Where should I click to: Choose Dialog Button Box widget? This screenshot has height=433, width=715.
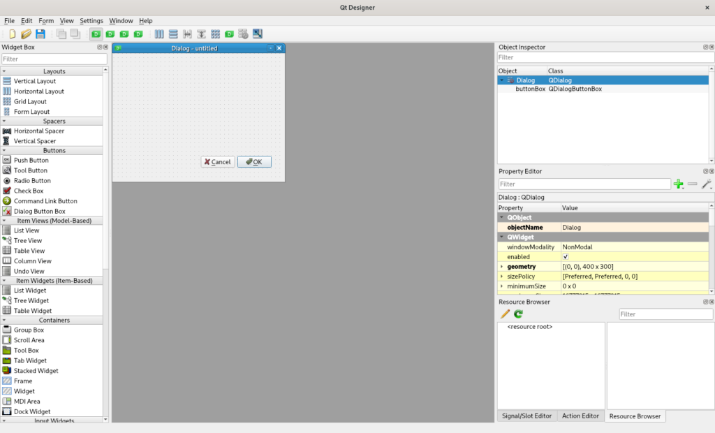pos(40,211)
